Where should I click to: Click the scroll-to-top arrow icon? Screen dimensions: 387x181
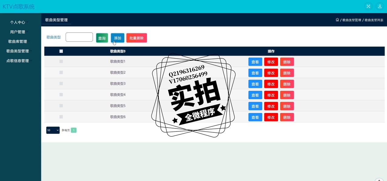379,179
